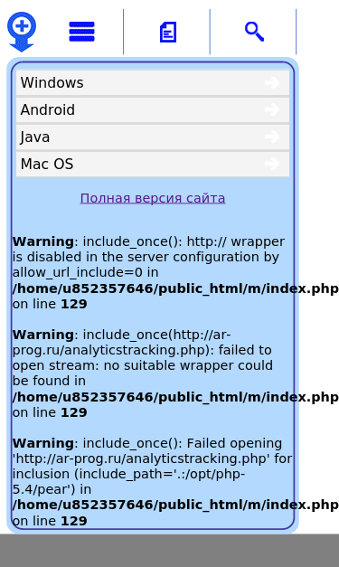339x567 pixels.
Task: Click the magnifier search icon
Action: (254, 32)
